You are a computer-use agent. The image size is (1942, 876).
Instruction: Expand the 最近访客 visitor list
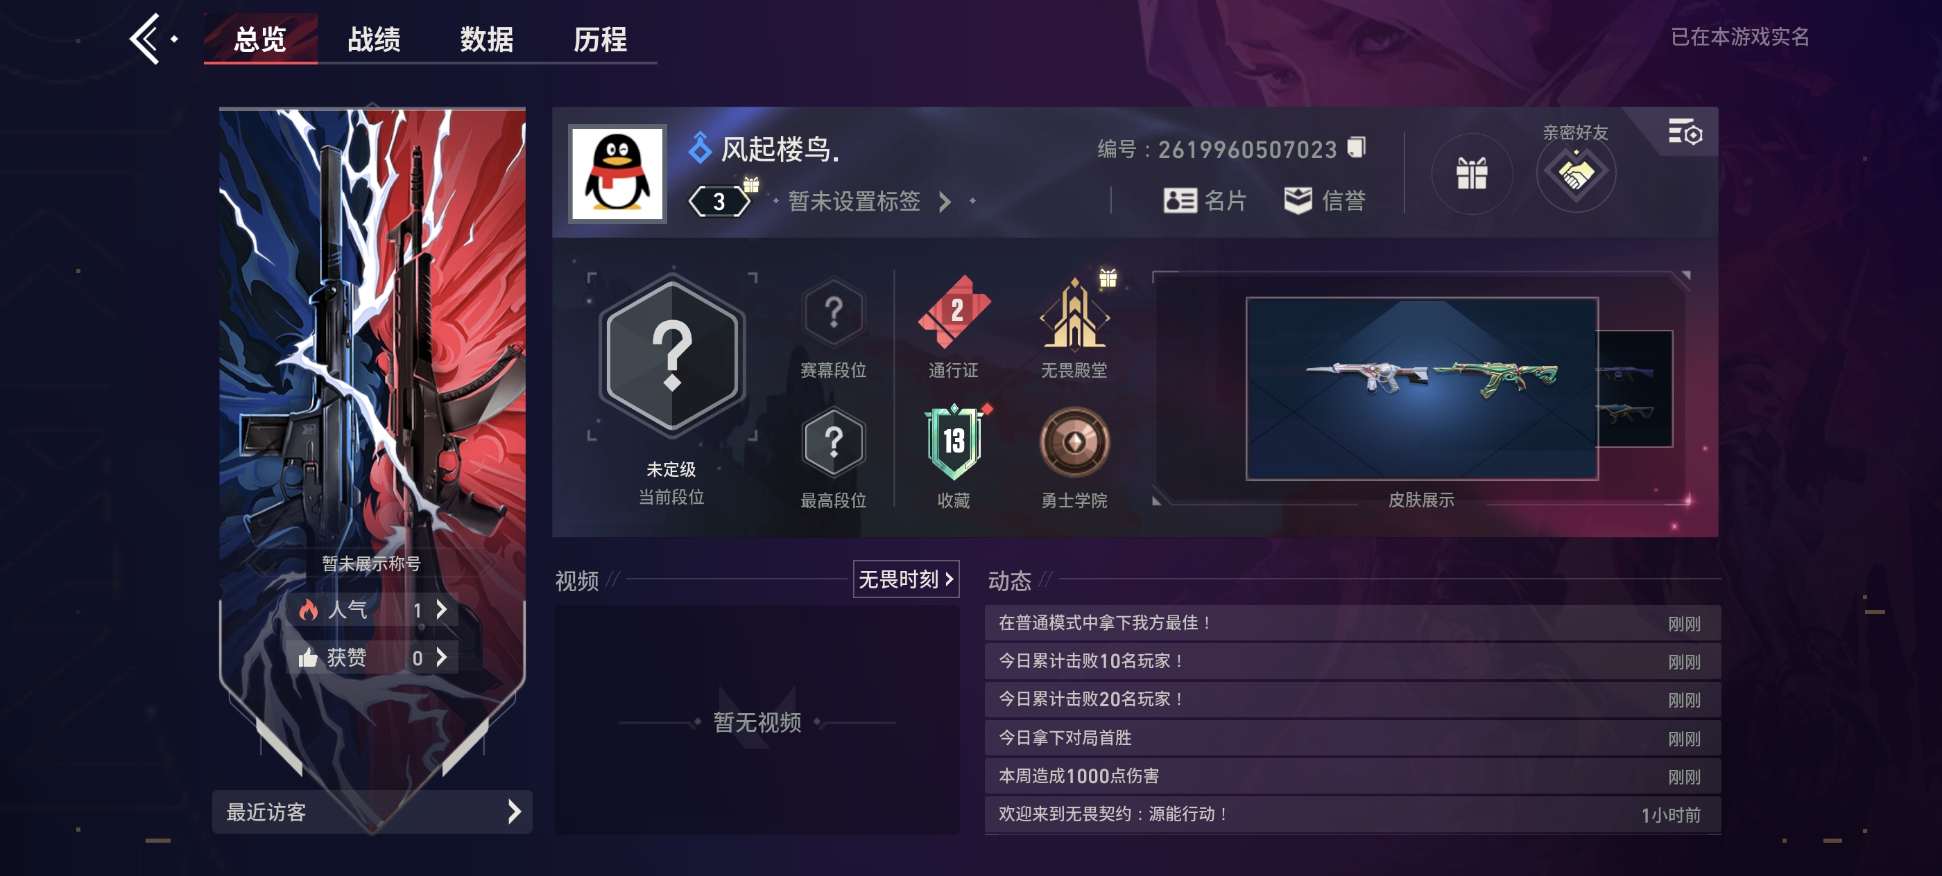tap(372, 812)
